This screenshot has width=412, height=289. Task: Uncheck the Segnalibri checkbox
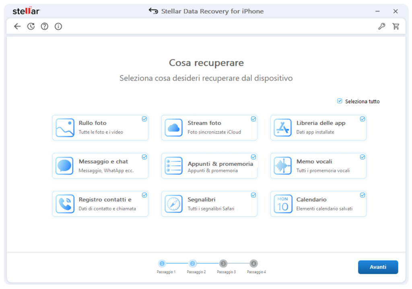point(253,195)
